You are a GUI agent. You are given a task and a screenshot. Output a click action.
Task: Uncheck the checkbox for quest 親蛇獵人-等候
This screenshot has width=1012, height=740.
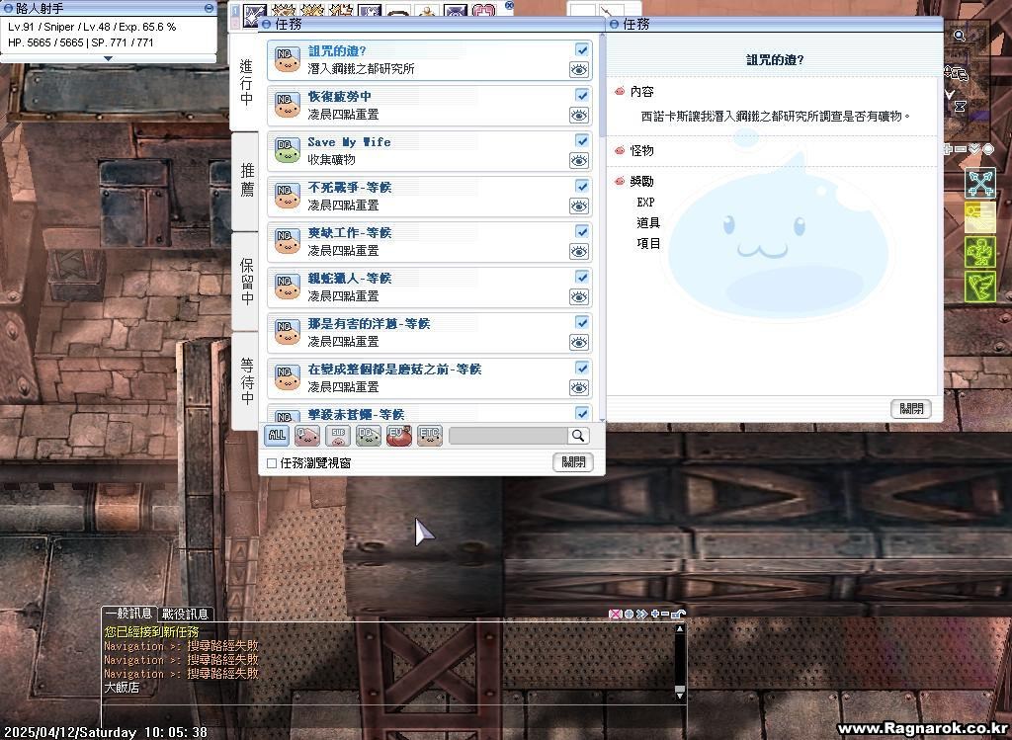pyautogui.click(x=581, y=278)
